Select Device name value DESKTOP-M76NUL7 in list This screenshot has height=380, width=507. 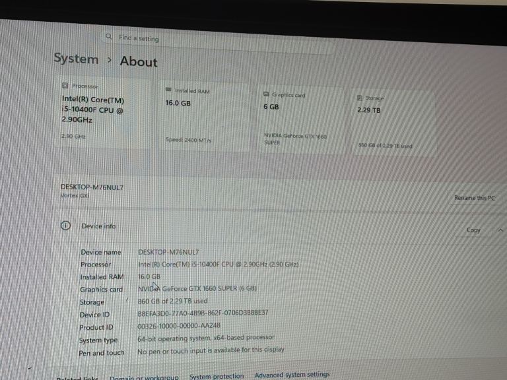click(168, 252)
